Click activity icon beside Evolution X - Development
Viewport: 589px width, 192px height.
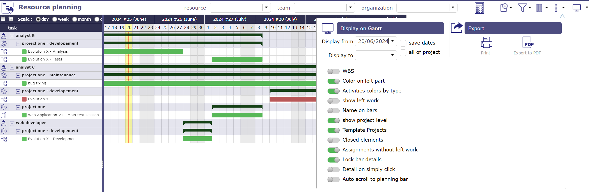point(4,139)
